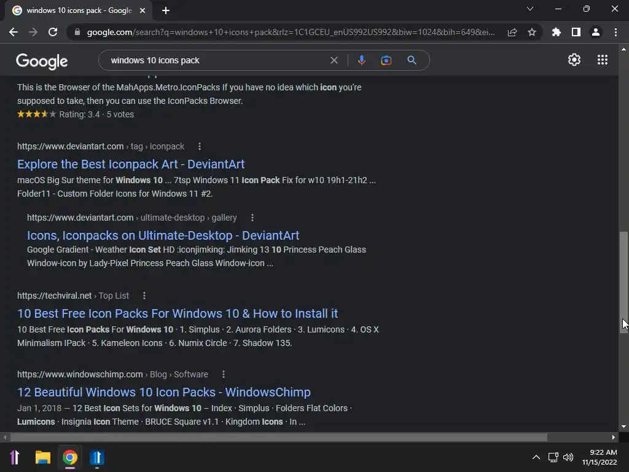Screen dimensions: 629x472
Task: Open Explore the Best Iconpack Art link
Action: point(131,164)
